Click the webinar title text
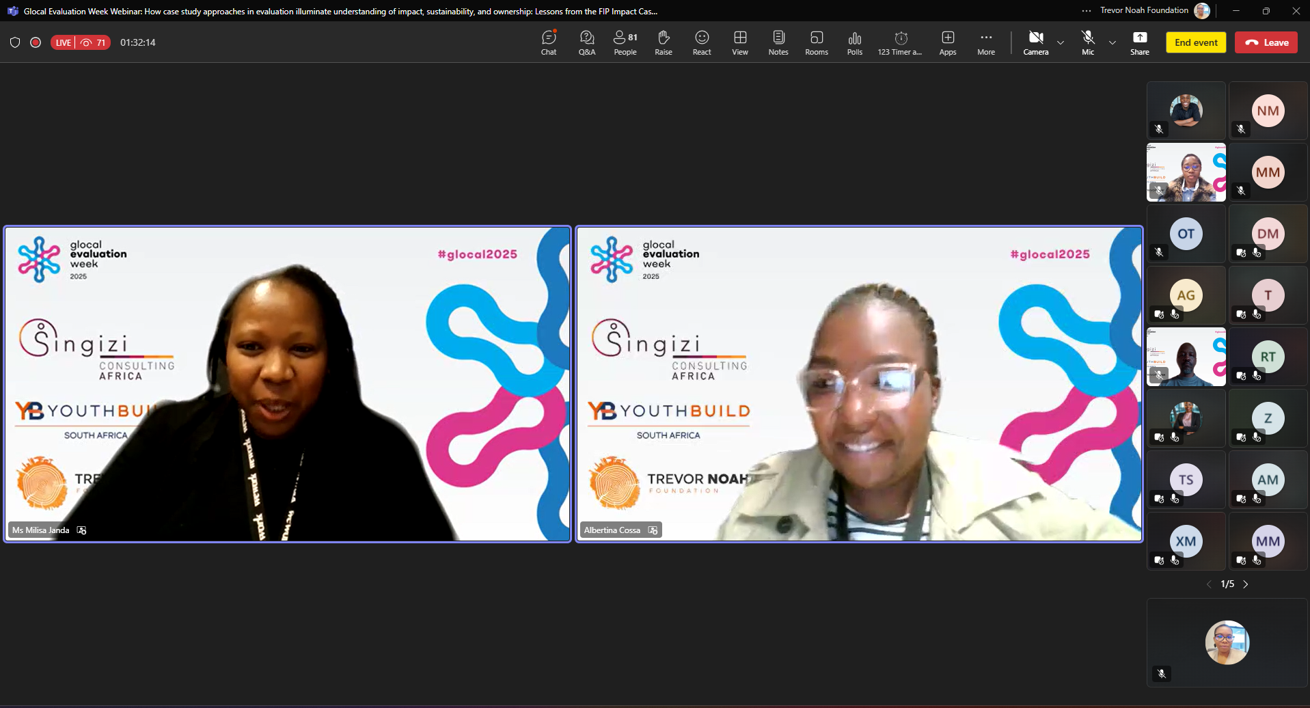 [x=340, y=11]
